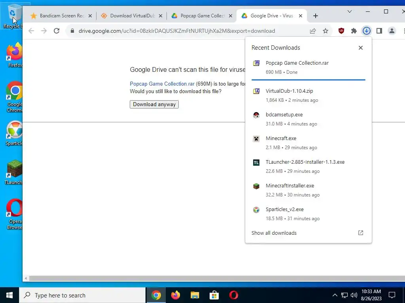
Task: Open the network tray icon
Action: pos(344,295)
